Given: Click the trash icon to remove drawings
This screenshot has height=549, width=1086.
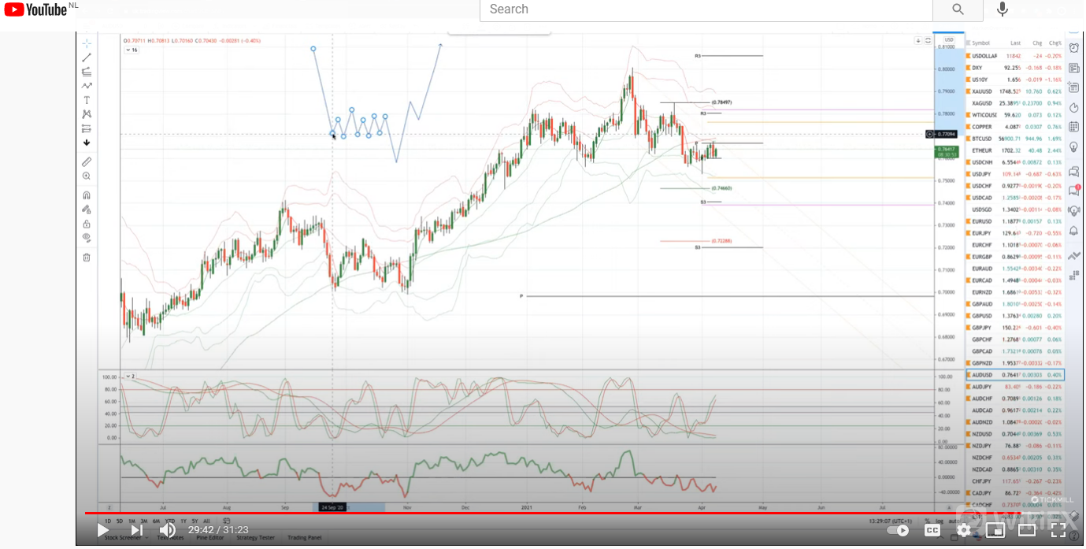Looking at the screenshot, I should (87, 258).
